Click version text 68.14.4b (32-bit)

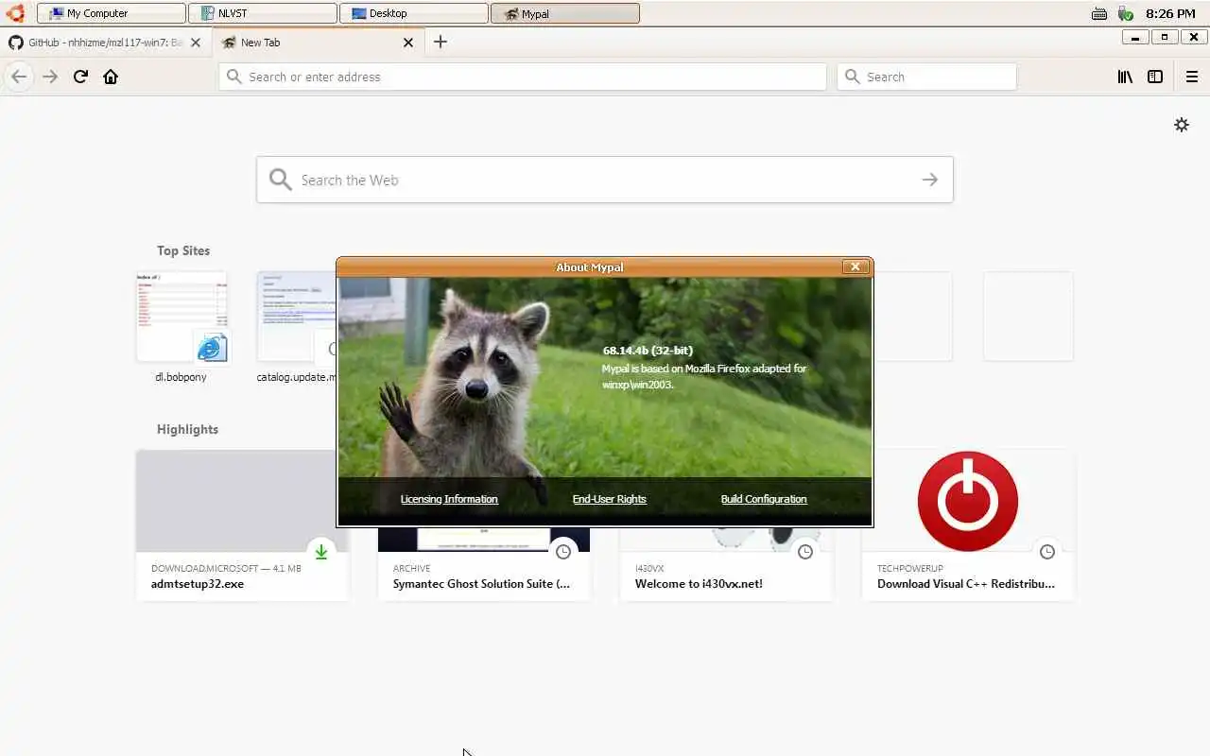point(648,351)
